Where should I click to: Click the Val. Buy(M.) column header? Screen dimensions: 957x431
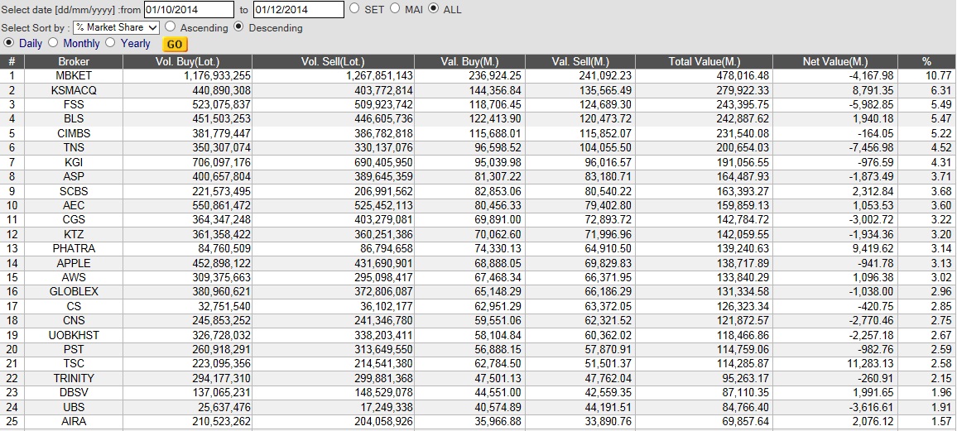469,61
